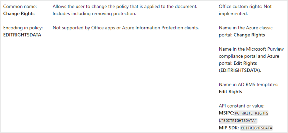The width and height of the screenshot is (288, 133).
Task: Click the PC_WRITE_RIGHTS code value
Action: point(251,113)
